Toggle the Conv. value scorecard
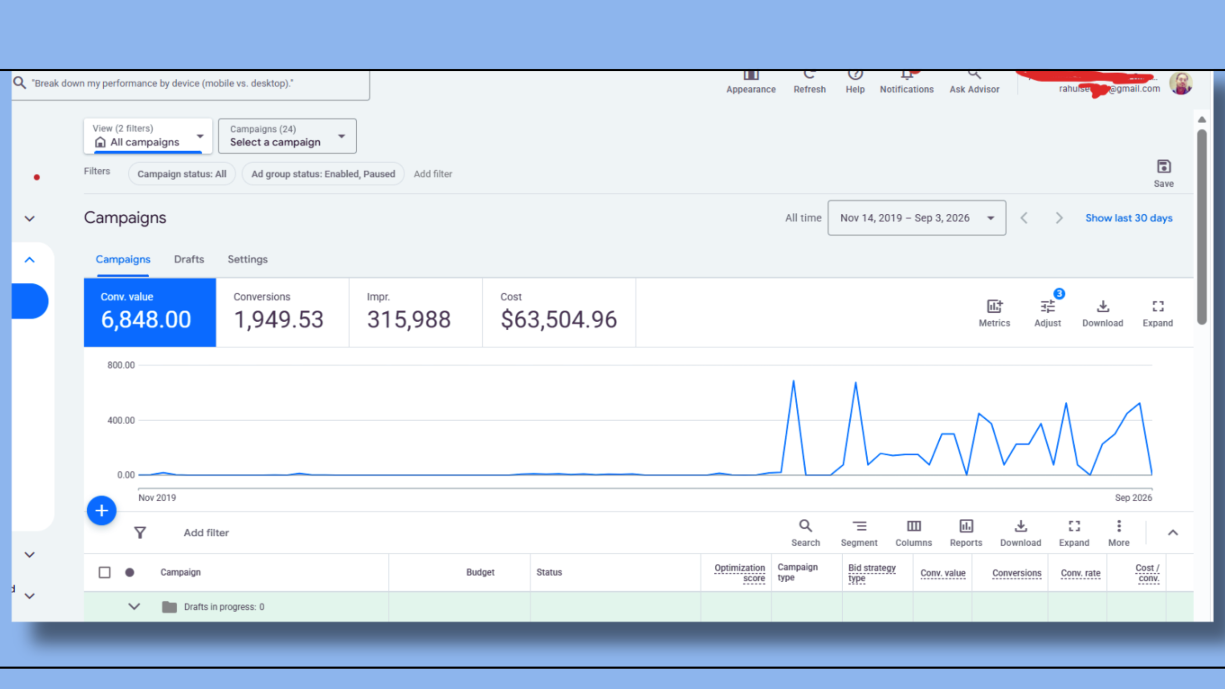This screenshot has height=689, width=1225. [150, 312]
